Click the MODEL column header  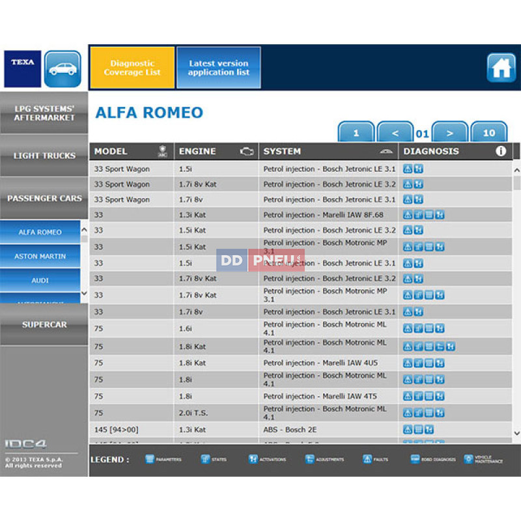(132, 152)
